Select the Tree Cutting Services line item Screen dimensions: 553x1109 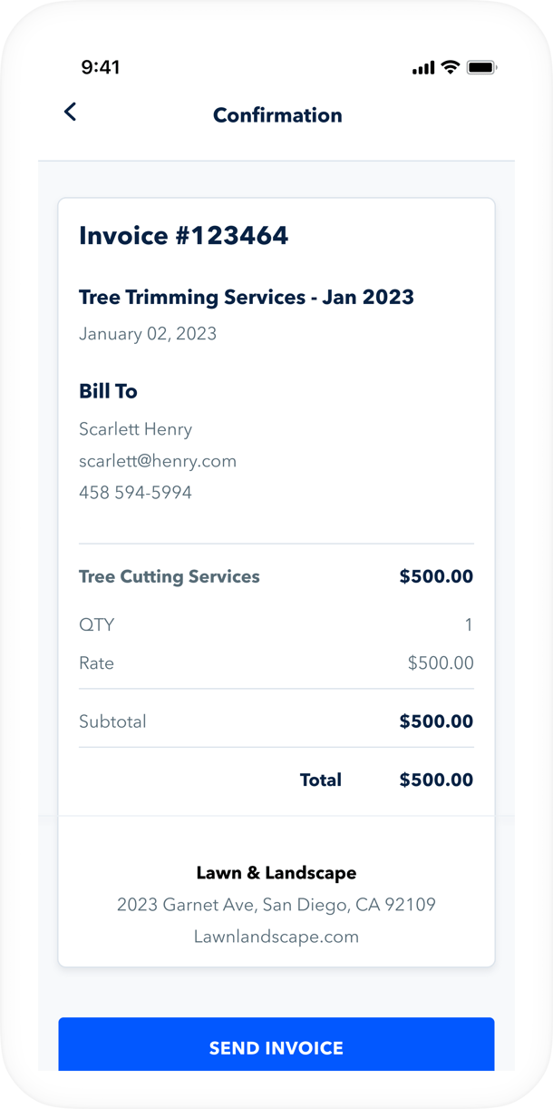(170, 576)
